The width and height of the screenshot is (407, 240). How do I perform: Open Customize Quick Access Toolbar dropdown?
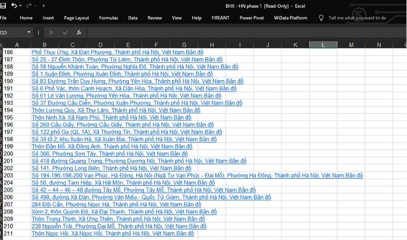point(44,5)
